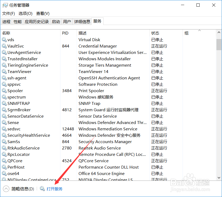The width and height of the screenshot is (222, 197).
Task: Sort services by 组 column header
Action: (199, 33)
